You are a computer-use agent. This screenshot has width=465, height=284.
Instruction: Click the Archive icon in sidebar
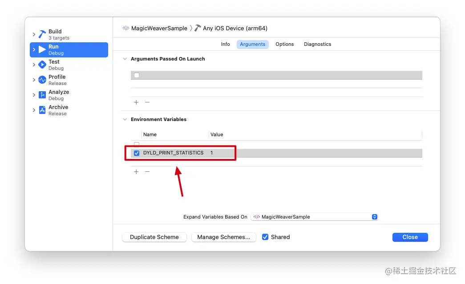(x=42, y=110)
